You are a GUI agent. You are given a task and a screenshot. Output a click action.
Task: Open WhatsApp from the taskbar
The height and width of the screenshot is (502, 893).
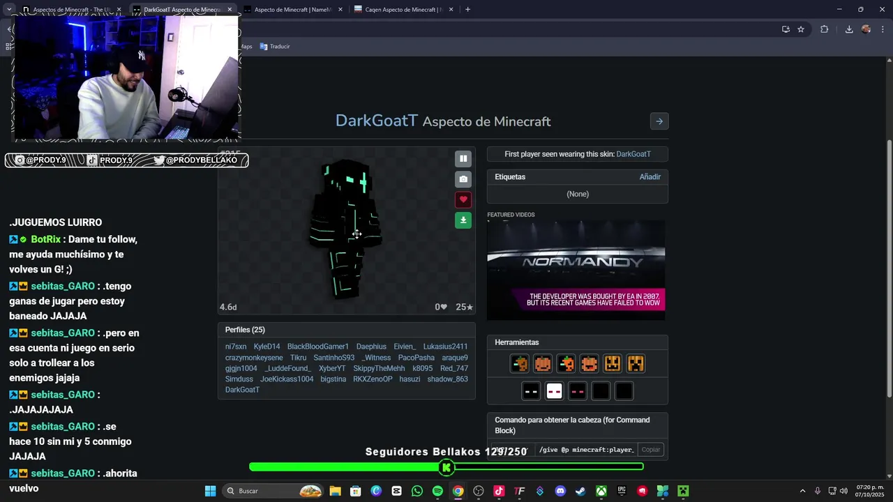417,491
